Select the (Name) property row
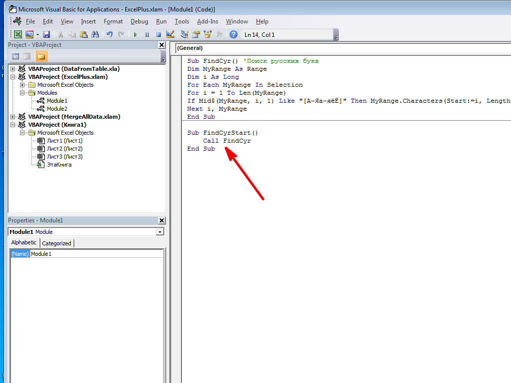 click(87, 254)
